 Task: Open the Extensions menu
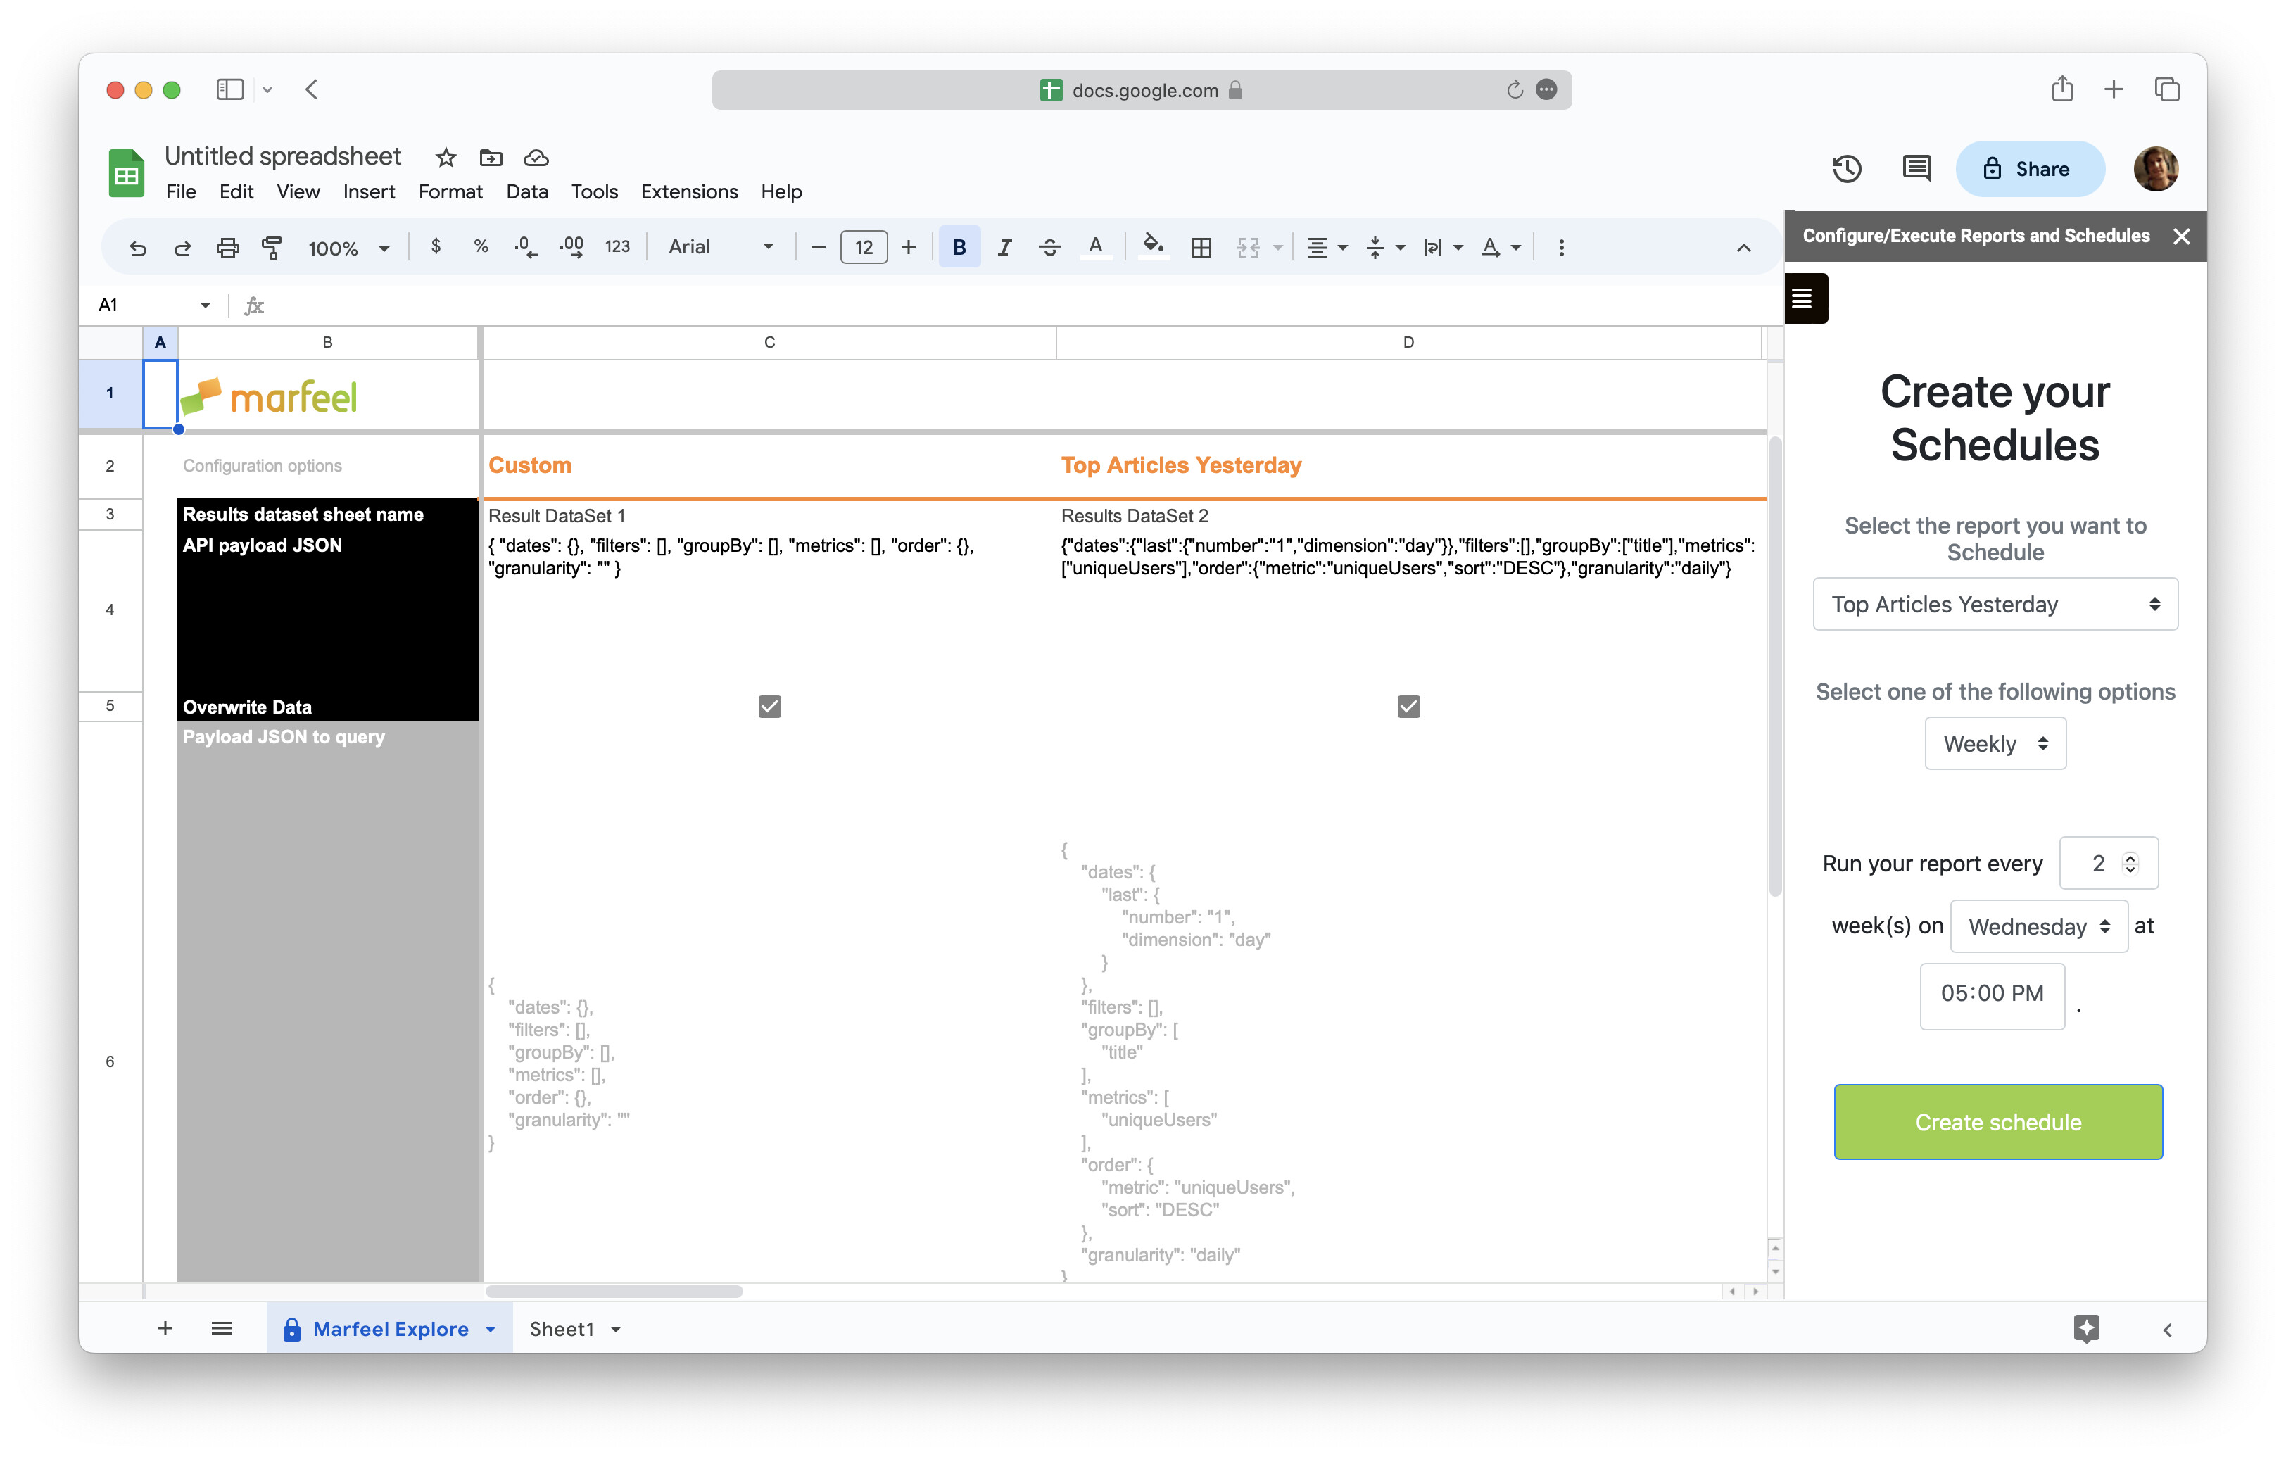(x=689, y=191)
